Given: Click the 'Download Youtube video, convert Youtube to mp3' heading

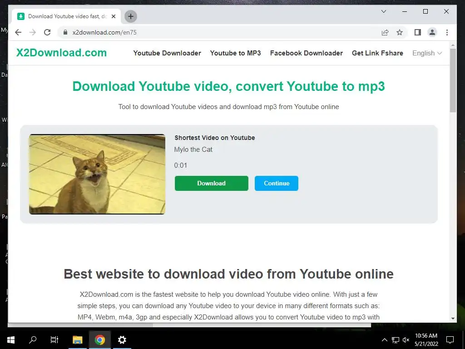Looking at the screenshot, I should click(x=229, y=86).
